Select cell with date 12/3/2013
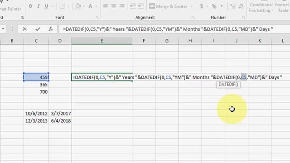 36,121
